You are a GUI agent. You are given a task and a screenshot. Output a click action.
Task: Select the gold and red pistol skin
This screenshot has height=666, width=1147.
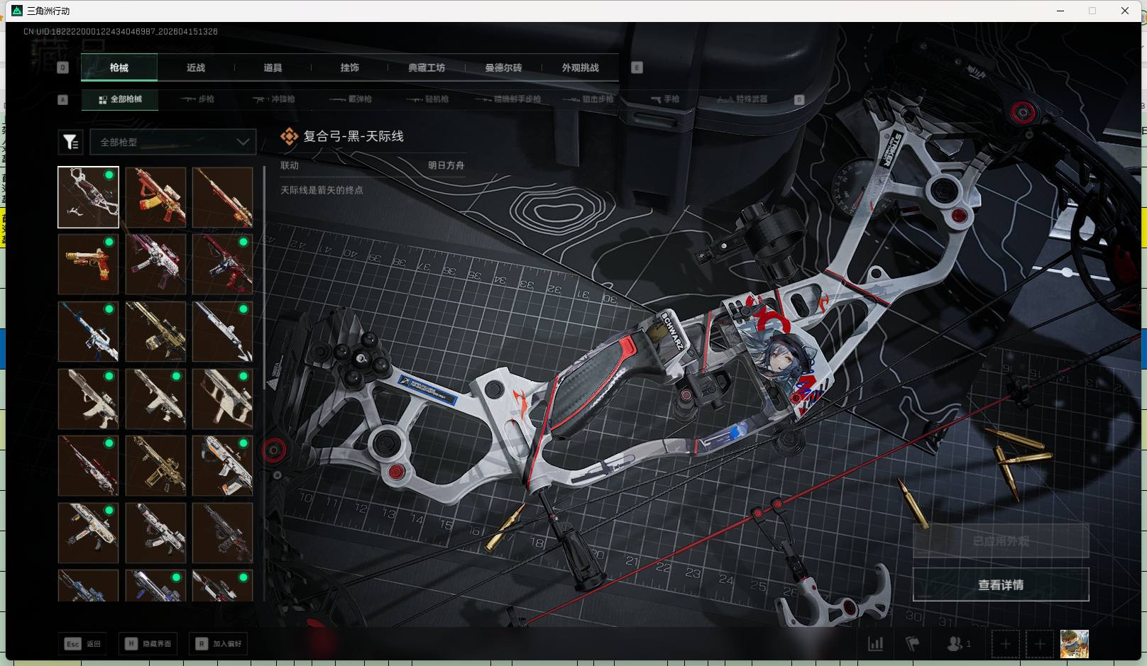click(x=88, y=265)
